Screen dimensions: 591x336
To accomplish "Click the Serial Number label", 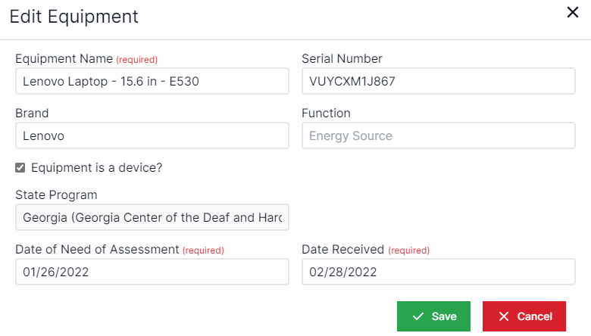I will (x=342, y=58).
